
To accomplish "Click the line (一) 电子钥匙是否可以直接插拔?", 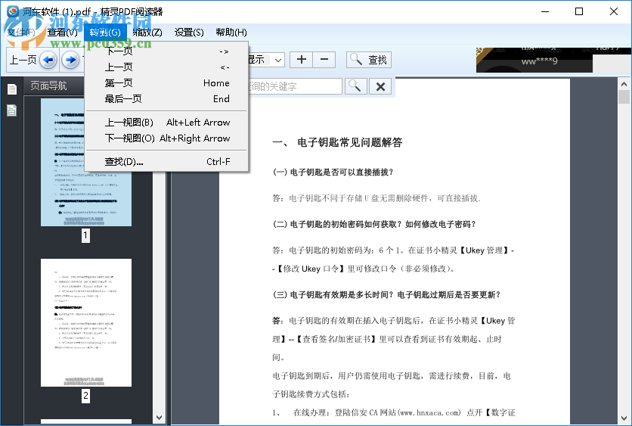I will [333, 173].
